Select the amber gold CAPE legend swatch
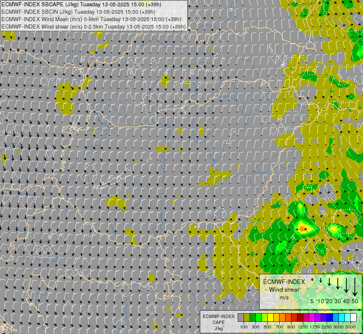Viewport: 363px width, 334px height. 276,318
